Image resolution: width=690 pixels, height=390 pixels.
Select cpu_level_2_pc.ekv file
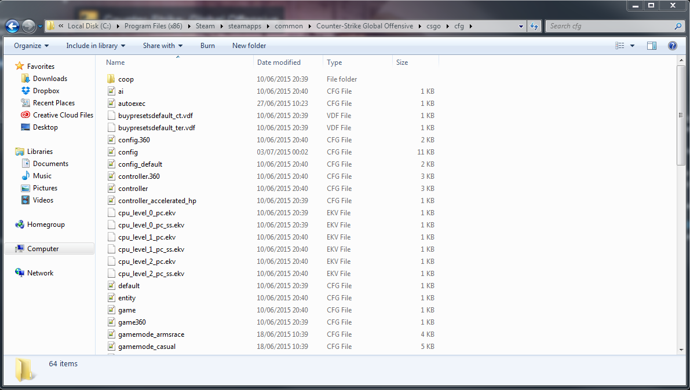pos(147,262)
